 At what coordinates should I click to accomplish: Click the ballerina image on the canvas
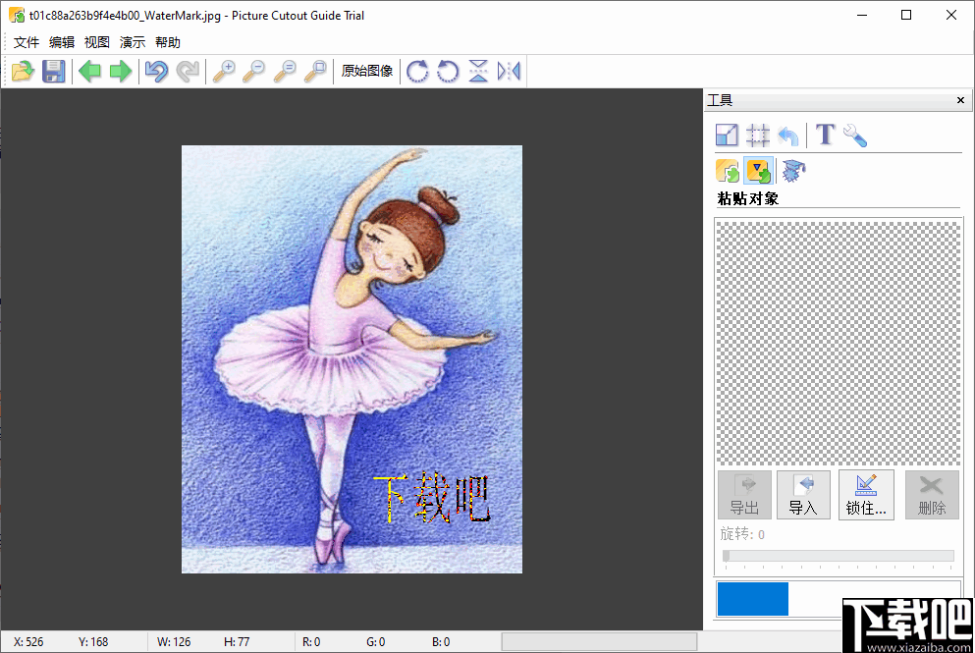tap(352, 359)
